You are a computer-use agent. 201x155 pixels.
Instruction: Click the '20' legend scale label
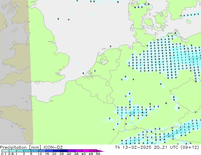click(x=54, y=154)
